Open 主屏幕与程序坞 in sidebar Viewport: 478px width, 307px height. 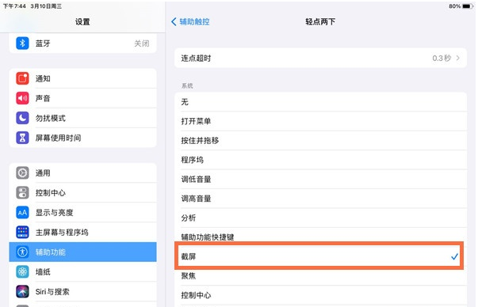83,232
